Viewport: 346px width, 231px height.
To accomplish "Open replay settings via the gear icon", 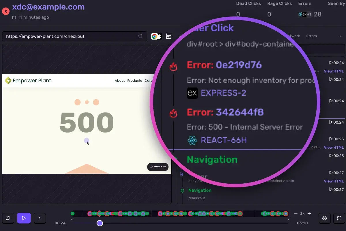I will pyautogui.click(x=324, y=218).
